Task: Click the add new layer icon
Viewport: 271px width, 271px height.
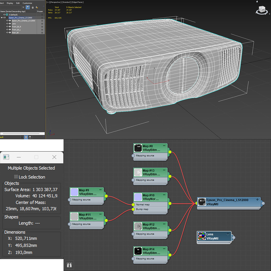Action: tap(36, 7)
